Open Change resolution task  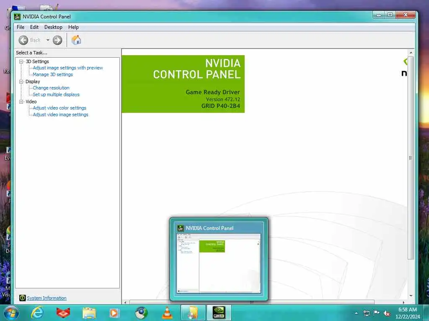[51, 88]
